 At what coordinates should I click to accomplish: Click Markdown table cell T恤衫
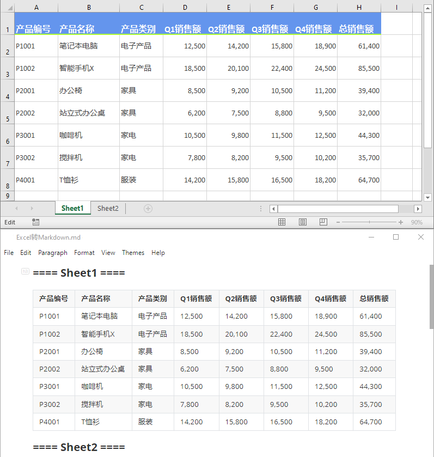coord(103,422)
